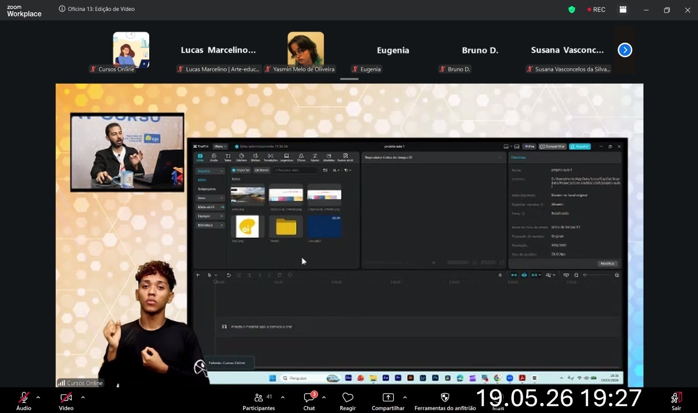
Task: Select Subprojetos in CapCut sidebar
Action: pos(207,189)
